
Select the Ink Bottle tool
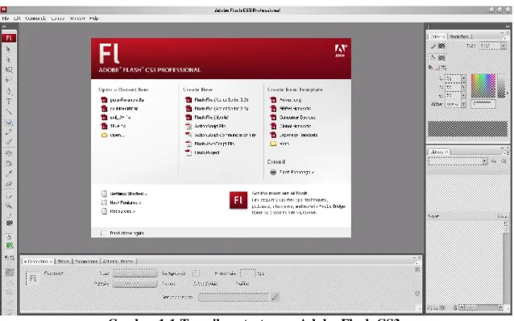9,153
